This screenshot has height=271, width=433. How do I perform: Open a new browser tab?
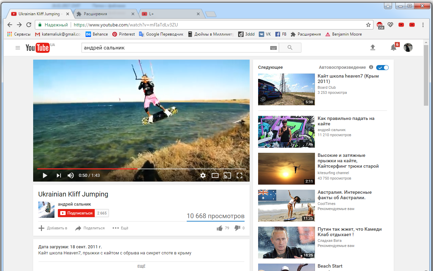click(x=211, y=14)
